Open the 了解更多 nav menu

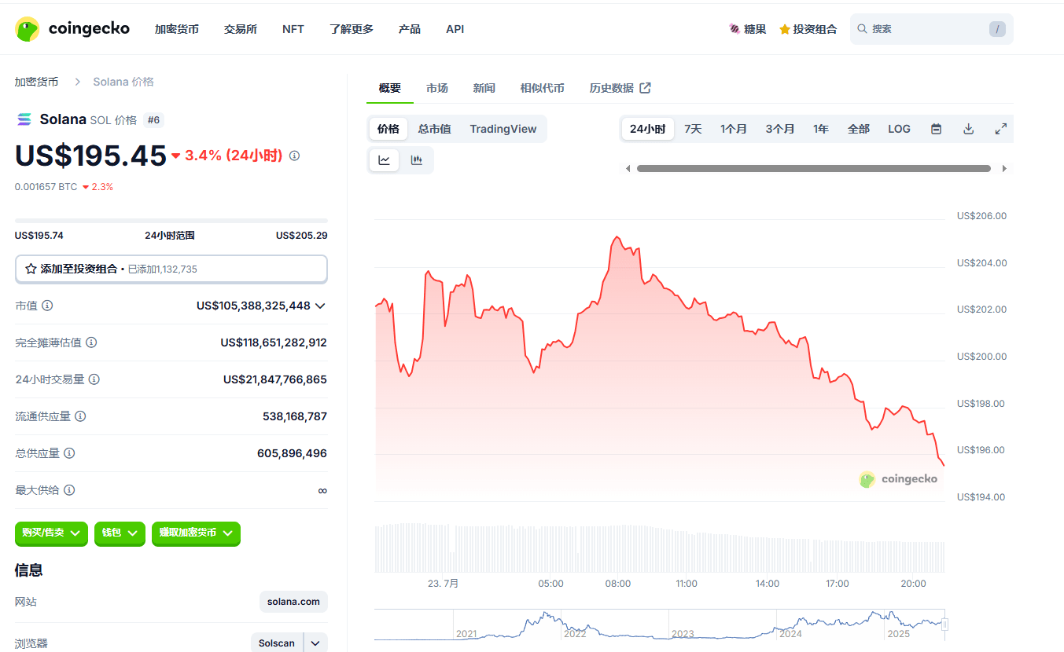(352, 29)
